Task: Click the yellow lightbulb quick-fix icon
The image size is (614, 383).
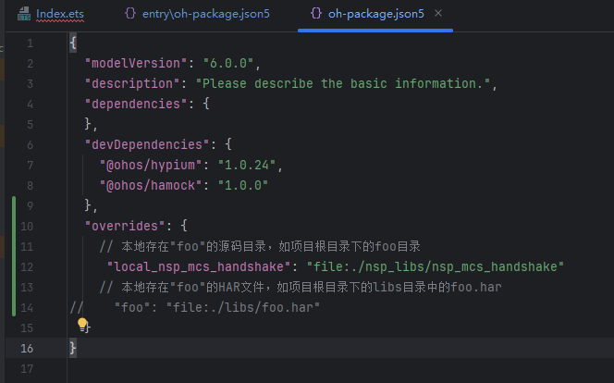Action: click(82, 325)
